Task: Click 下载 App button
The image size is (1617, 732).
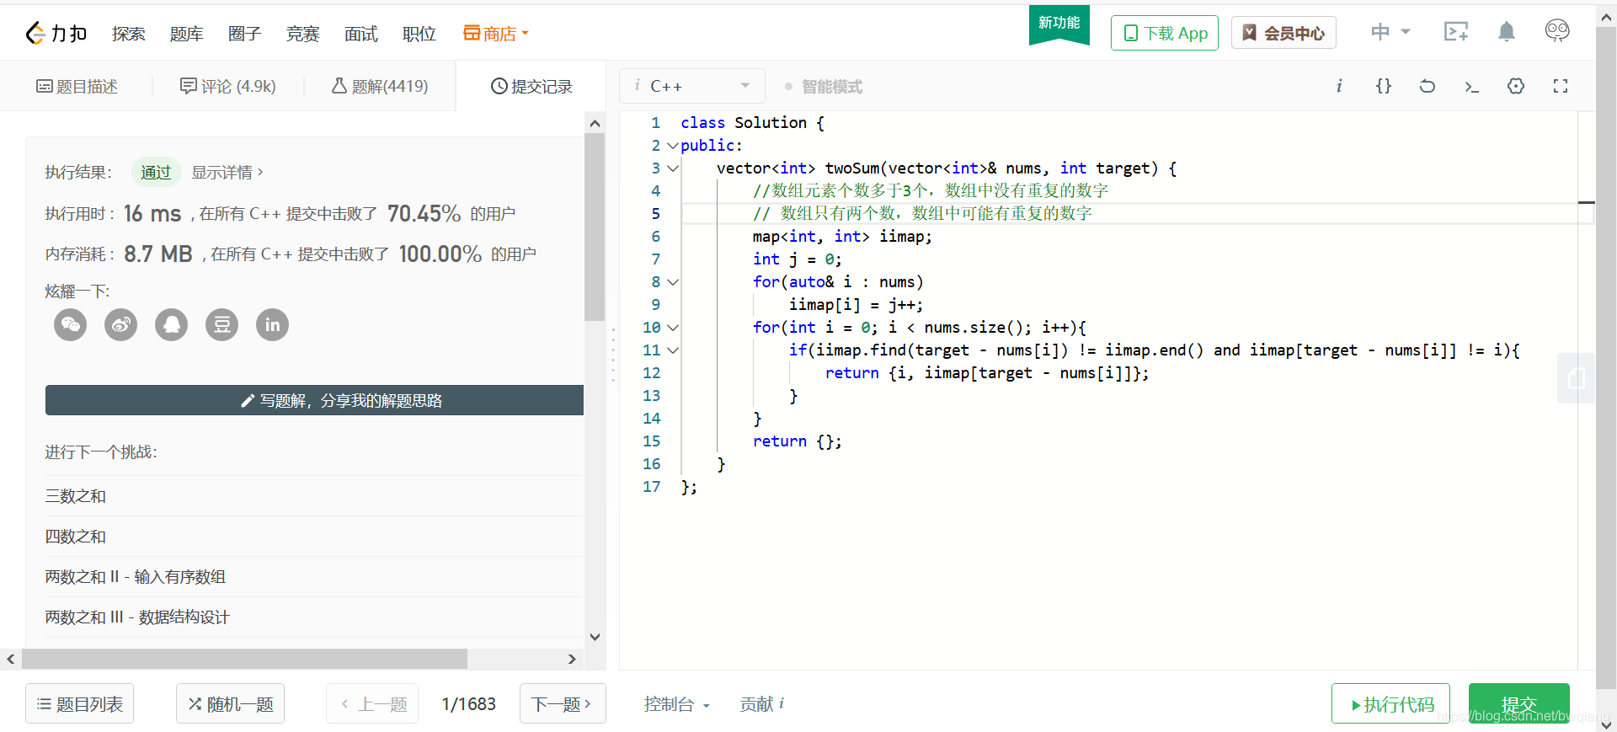Action: point(1165,33)
